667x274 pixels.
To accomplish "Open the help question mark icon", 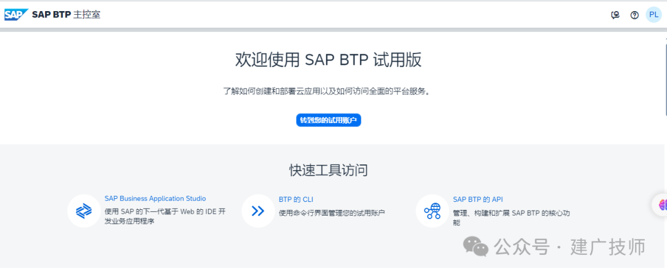I will [634, 15].
